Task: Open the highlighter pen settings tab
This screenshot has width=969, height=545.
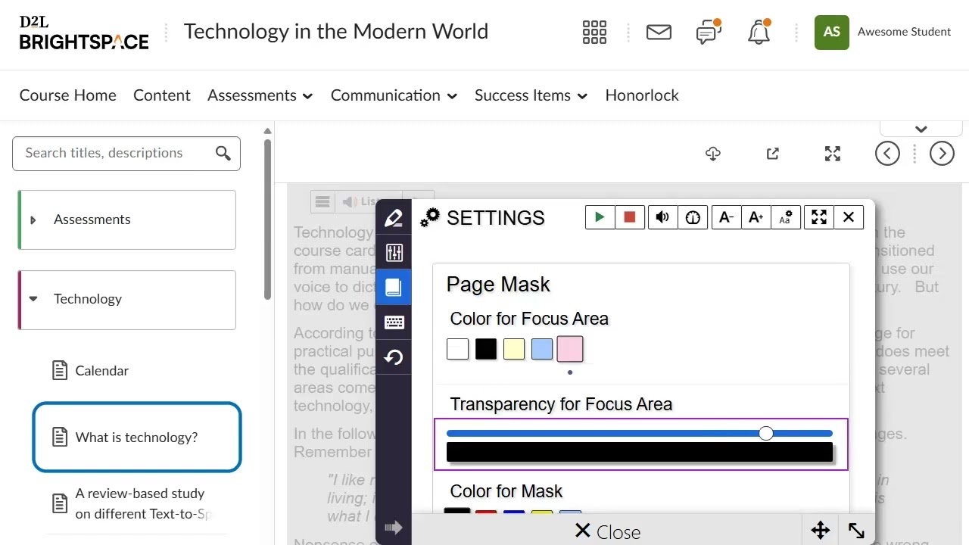Action: (x=394, y=218)
